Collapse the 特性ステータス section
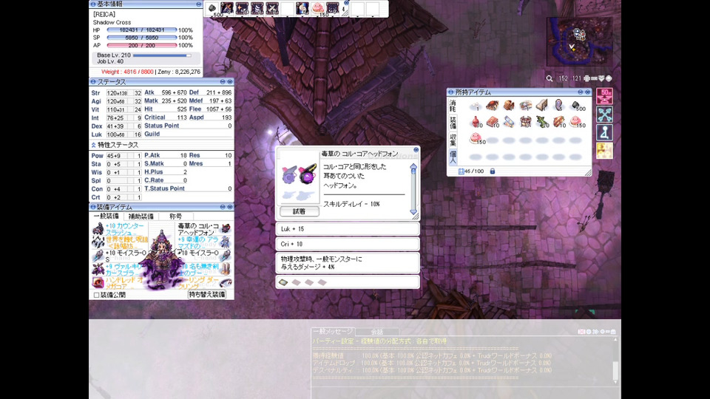710x399 pixels. pyautogui.click(x=93, y=145)
